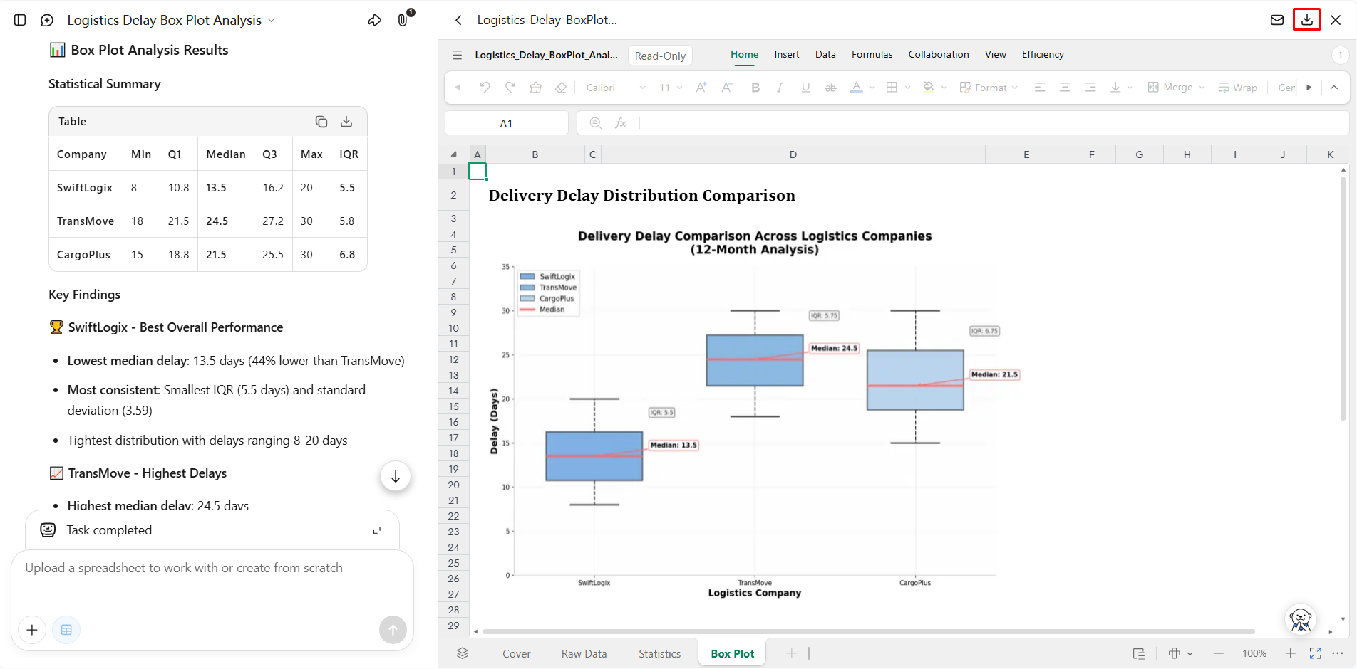
Task: Jump to latest message with down arrow
Action: point(396,476)
